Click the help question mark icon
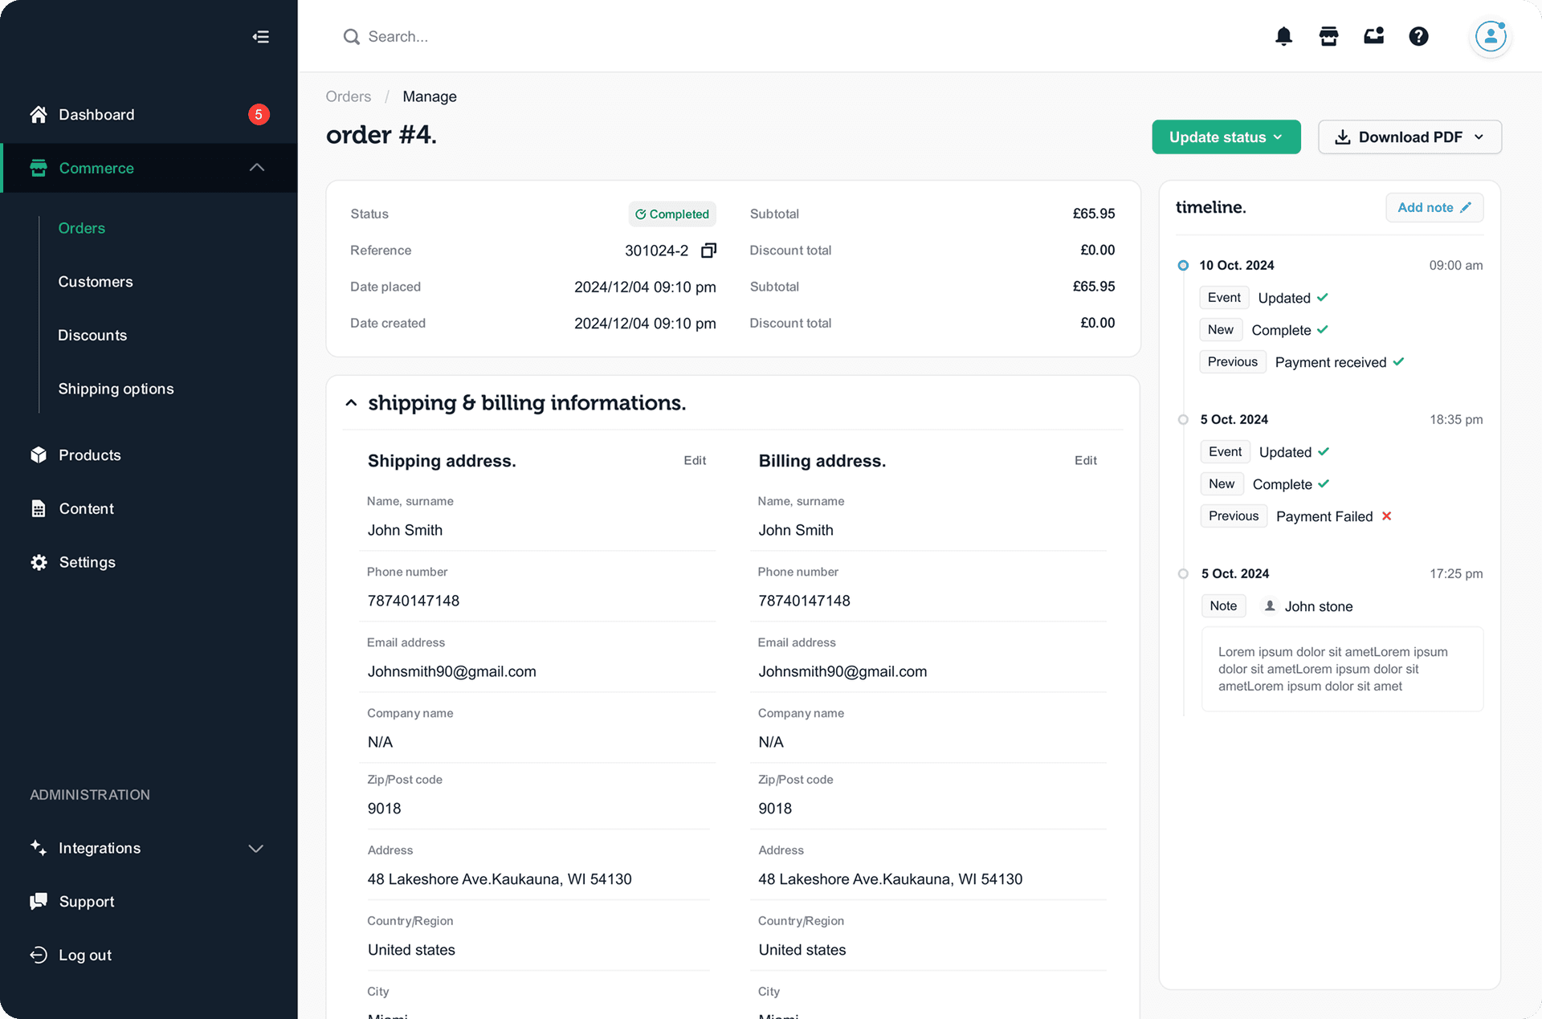 (1418, 36)
